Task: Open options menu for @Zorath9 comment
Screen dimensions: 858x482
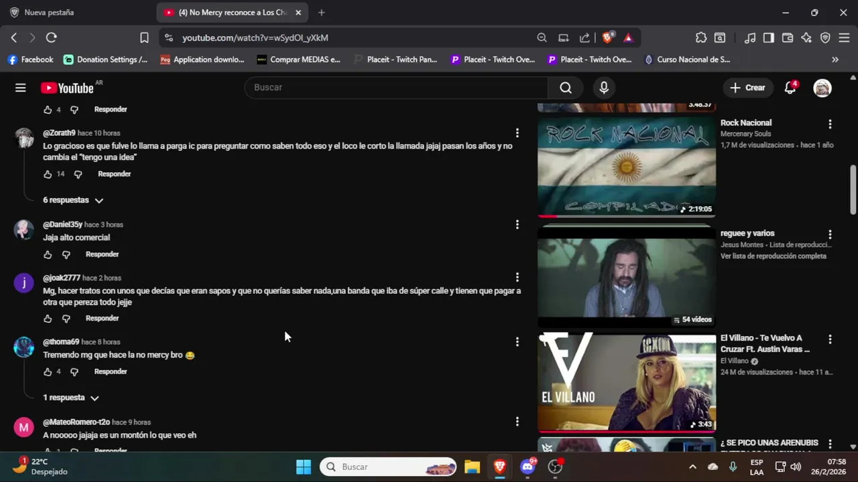Action: 517,133
